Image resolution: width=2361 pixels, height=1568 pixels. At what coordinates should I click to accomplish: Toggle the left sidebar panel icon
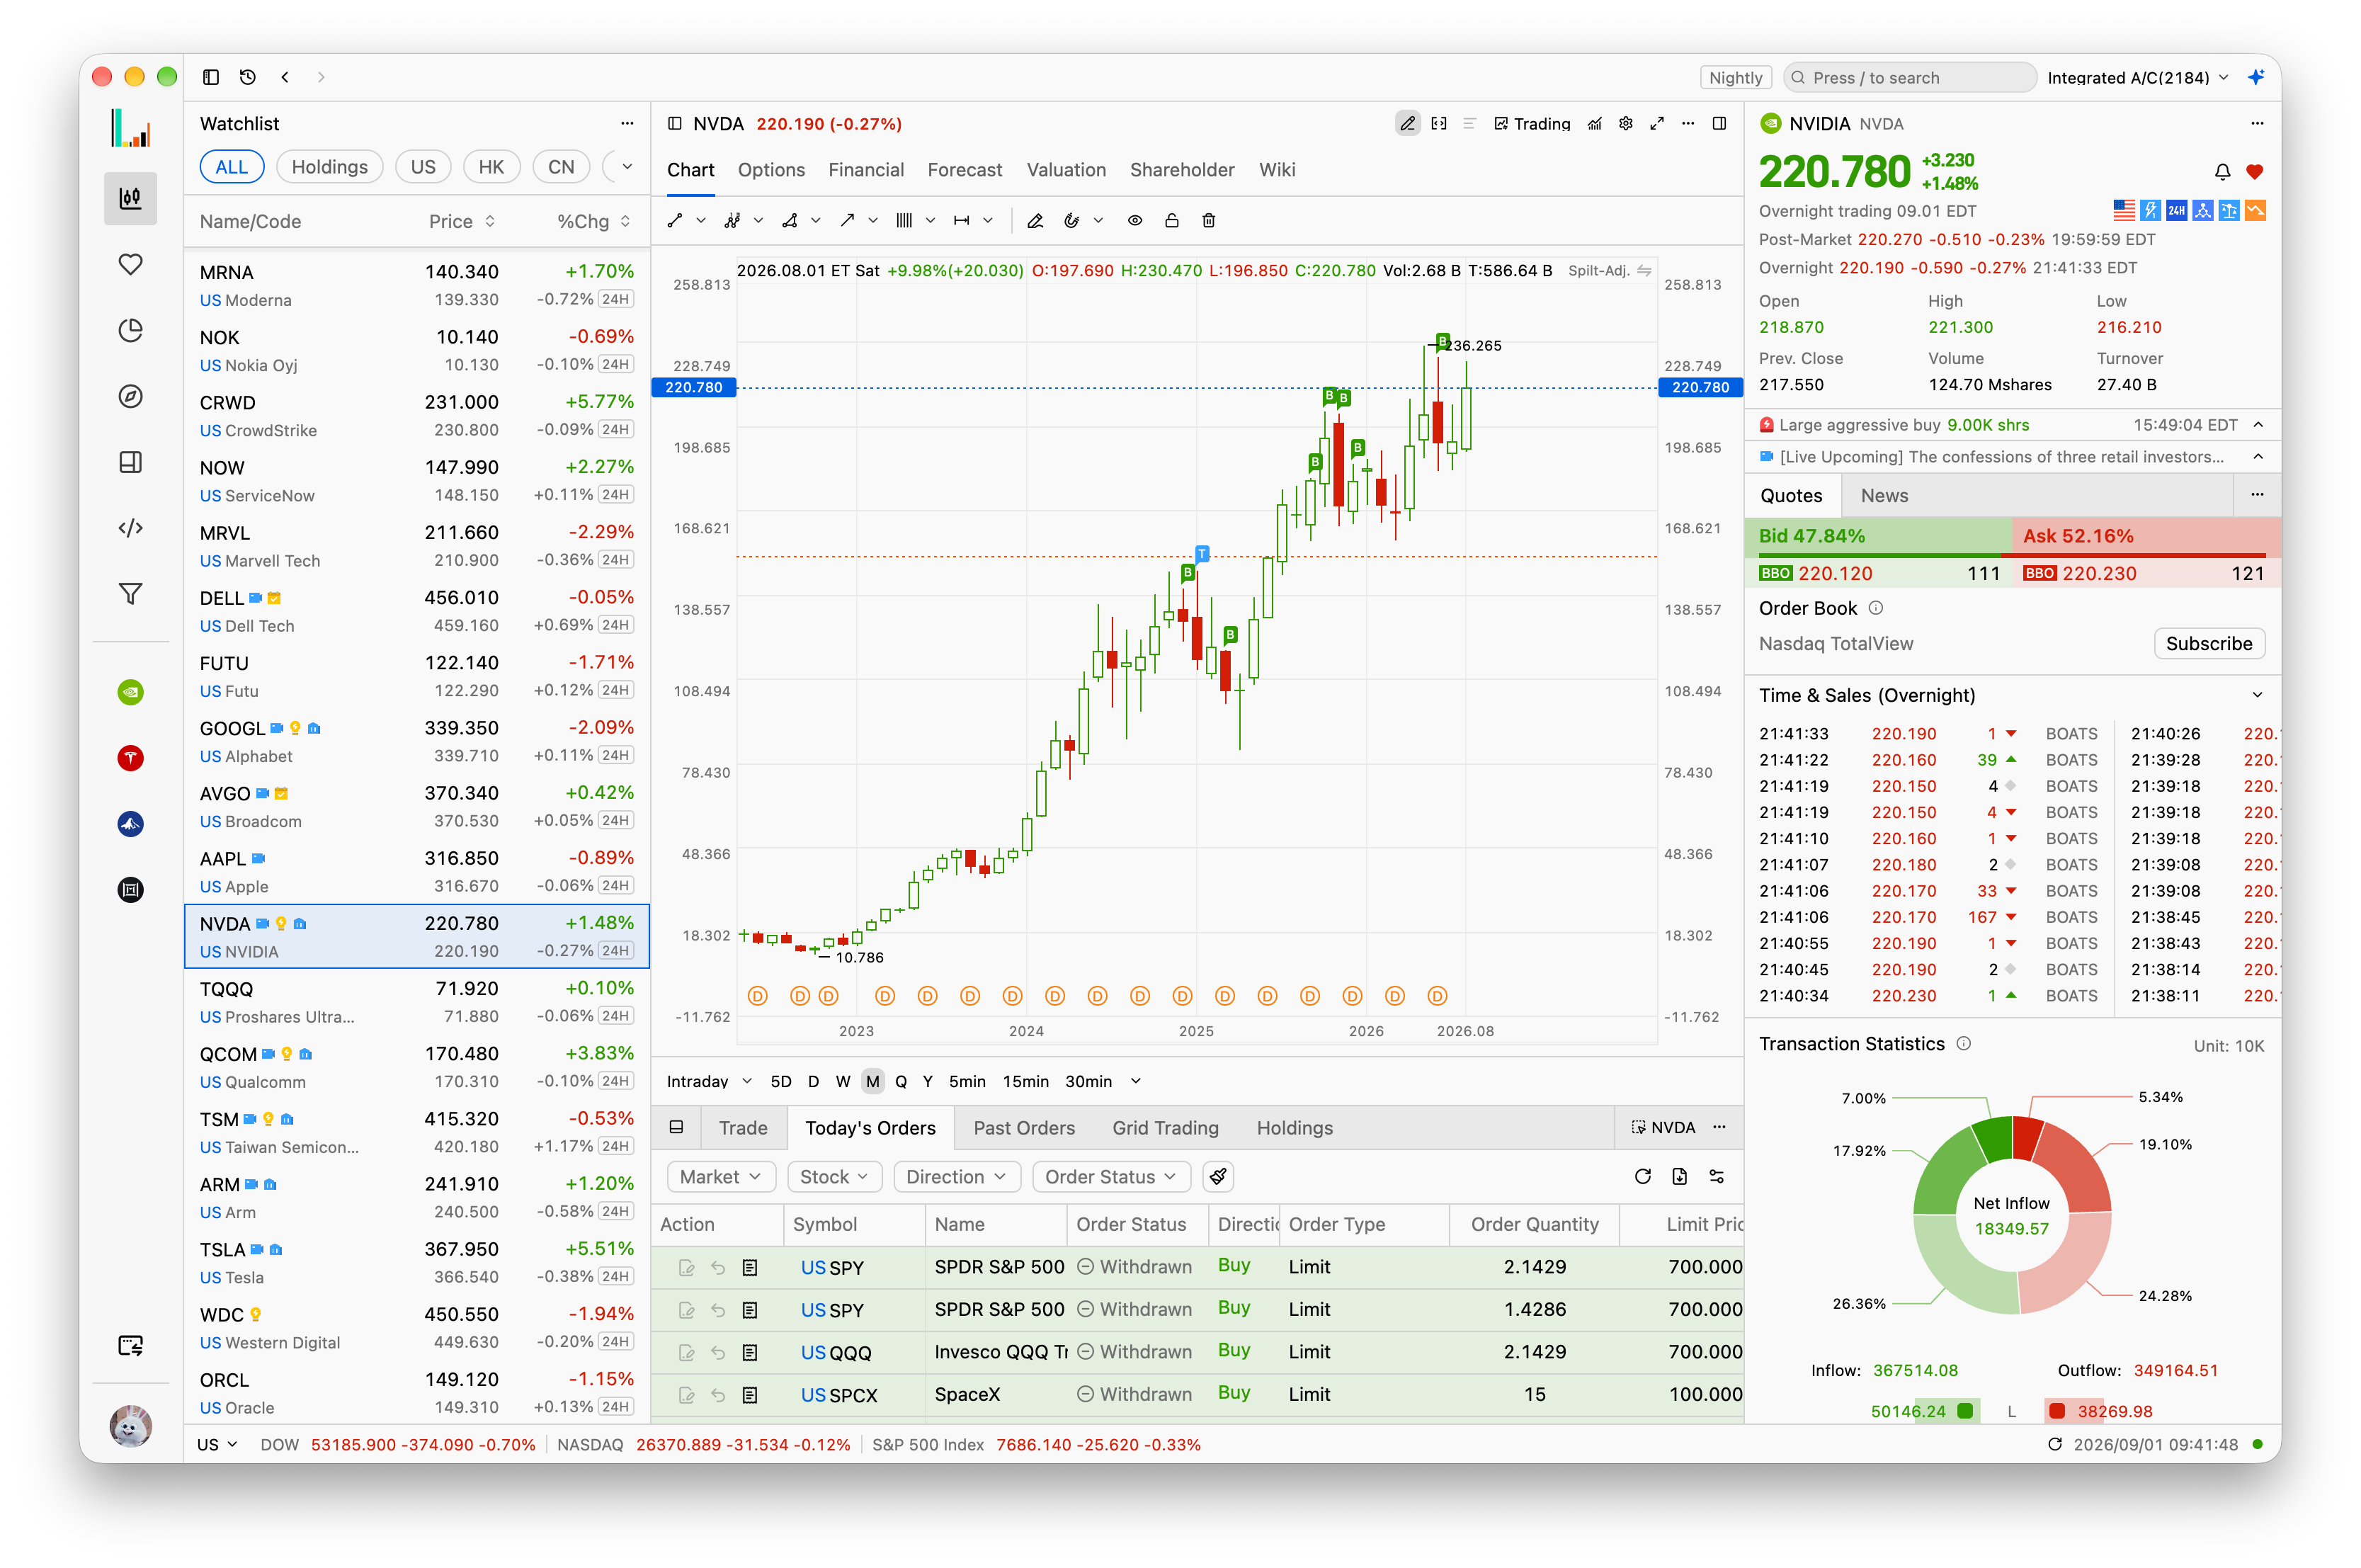point(211,77)
